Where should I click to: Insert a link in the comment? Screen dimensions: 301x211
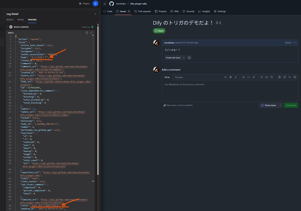[x=254, y=77]
